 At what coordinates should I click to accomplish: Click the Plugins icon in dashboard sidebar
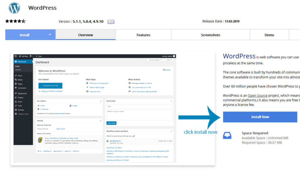(16, 97)
